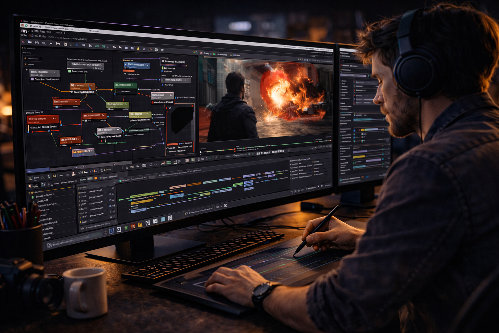Click the orange folder icon in bottom dock
Screen dimensions: 499x333
click(140, 225)
